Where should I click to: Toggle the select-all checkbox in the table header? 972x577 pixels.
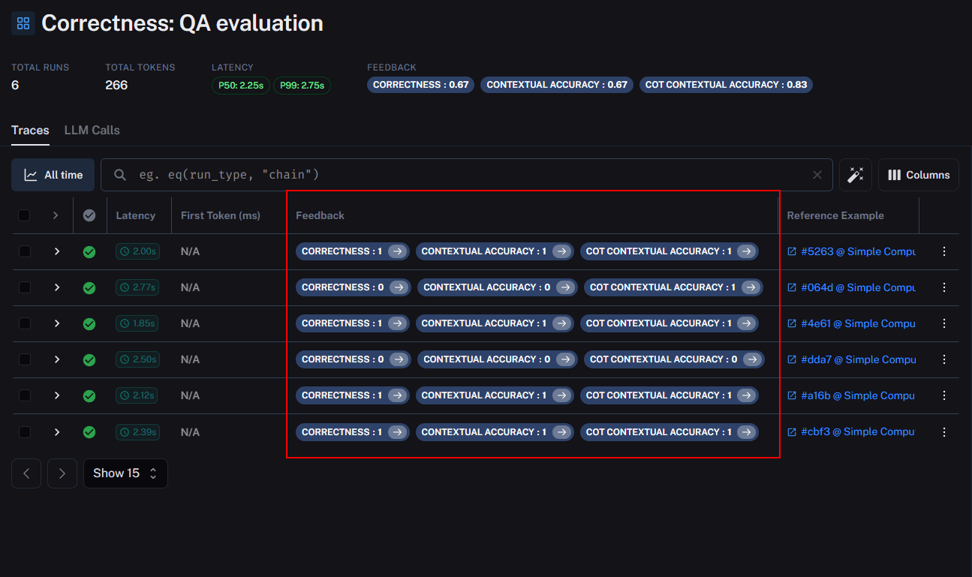[x=24, y=215]
